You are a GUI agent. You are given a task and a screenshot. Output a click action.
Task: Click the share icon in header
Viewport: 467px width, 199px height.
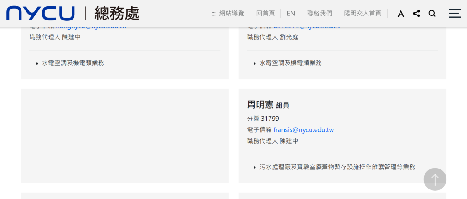pyautogui.click(x=416, y=14)
